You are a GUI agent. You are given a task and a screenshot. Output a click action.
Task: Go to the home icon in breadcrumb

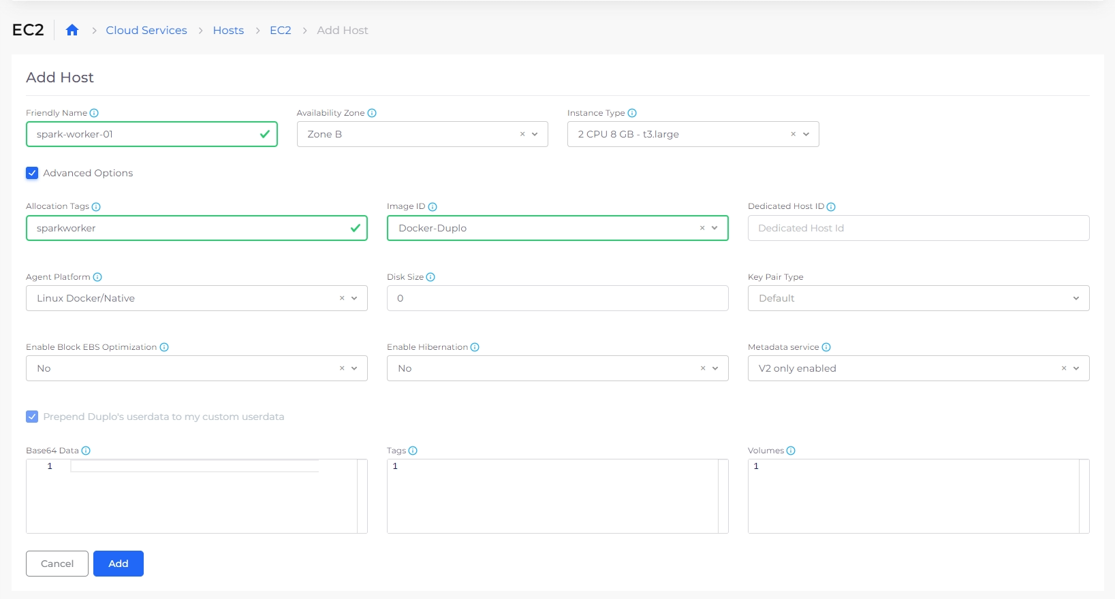click(x=72, y=30)
